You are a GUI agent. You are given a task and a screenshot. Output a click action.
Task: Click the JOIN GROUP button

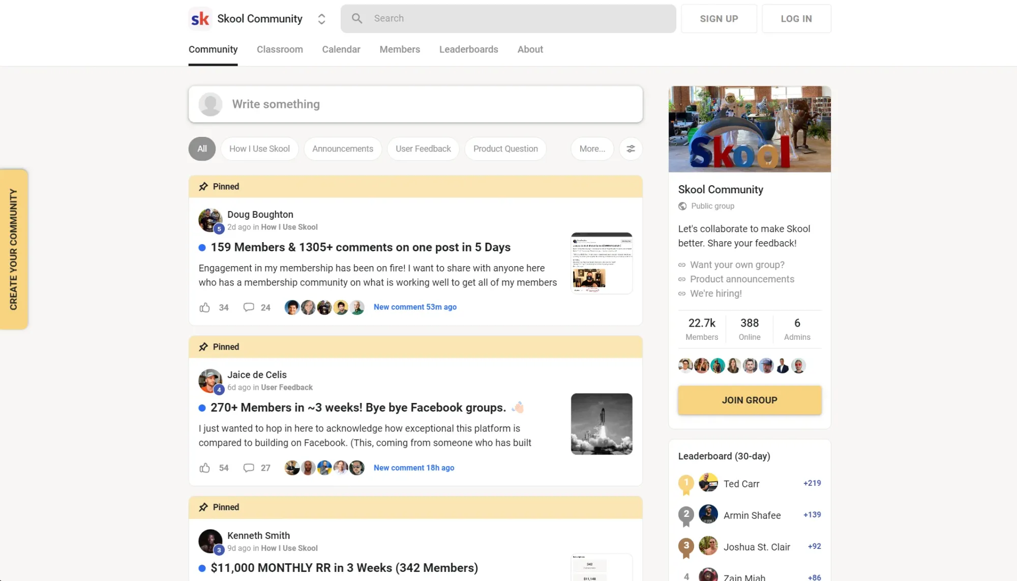pos(749,400)
